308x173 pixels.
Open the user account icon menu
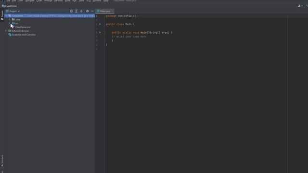[x=300, y=6]
